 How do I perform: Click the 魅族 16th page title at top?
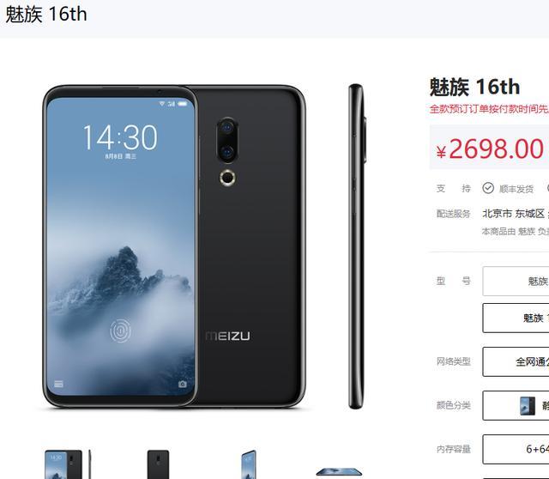coord(45,15)
